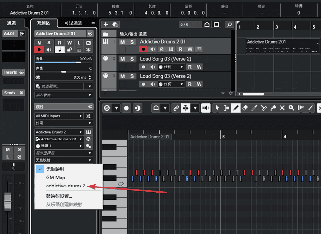Viewport: 321px width, 234px height.
Task: Toggle Solo Editor button in key editor
Action: 107,108
